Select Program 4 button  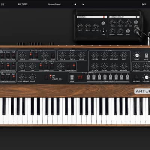click(x=105, y=77)
